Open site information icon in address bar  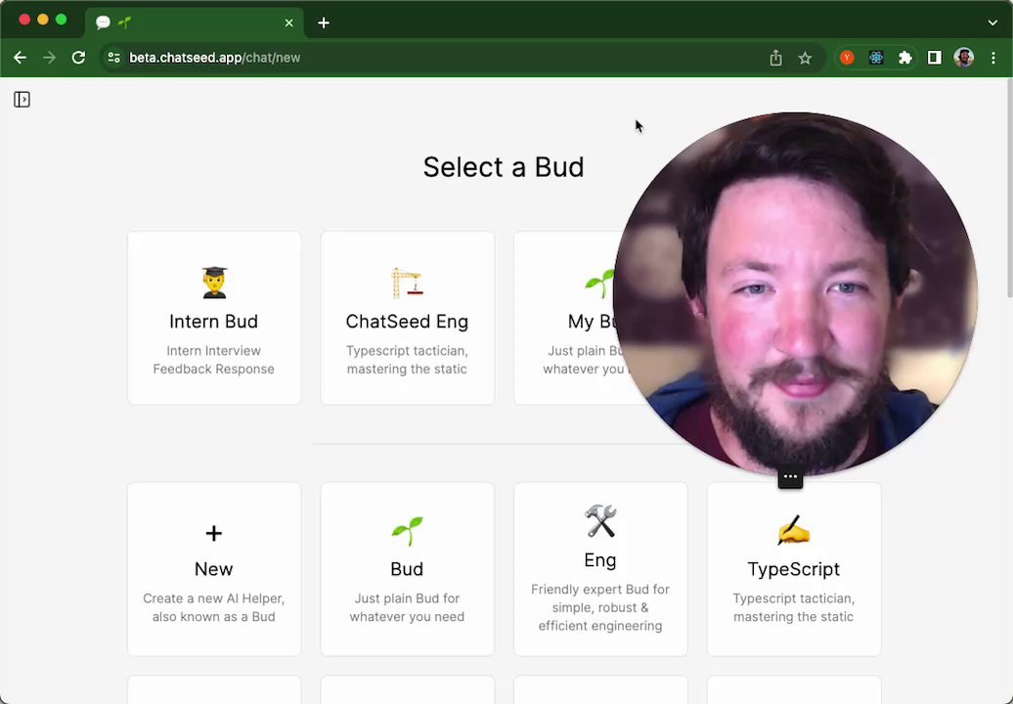(113, 58)
